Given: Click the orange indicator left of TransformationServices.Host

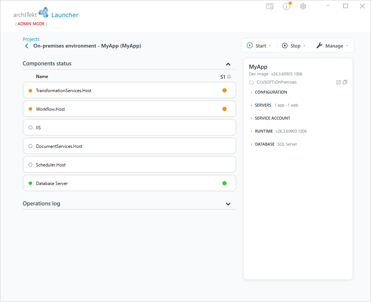Looking at the screenshot, I should click(30, 91).
